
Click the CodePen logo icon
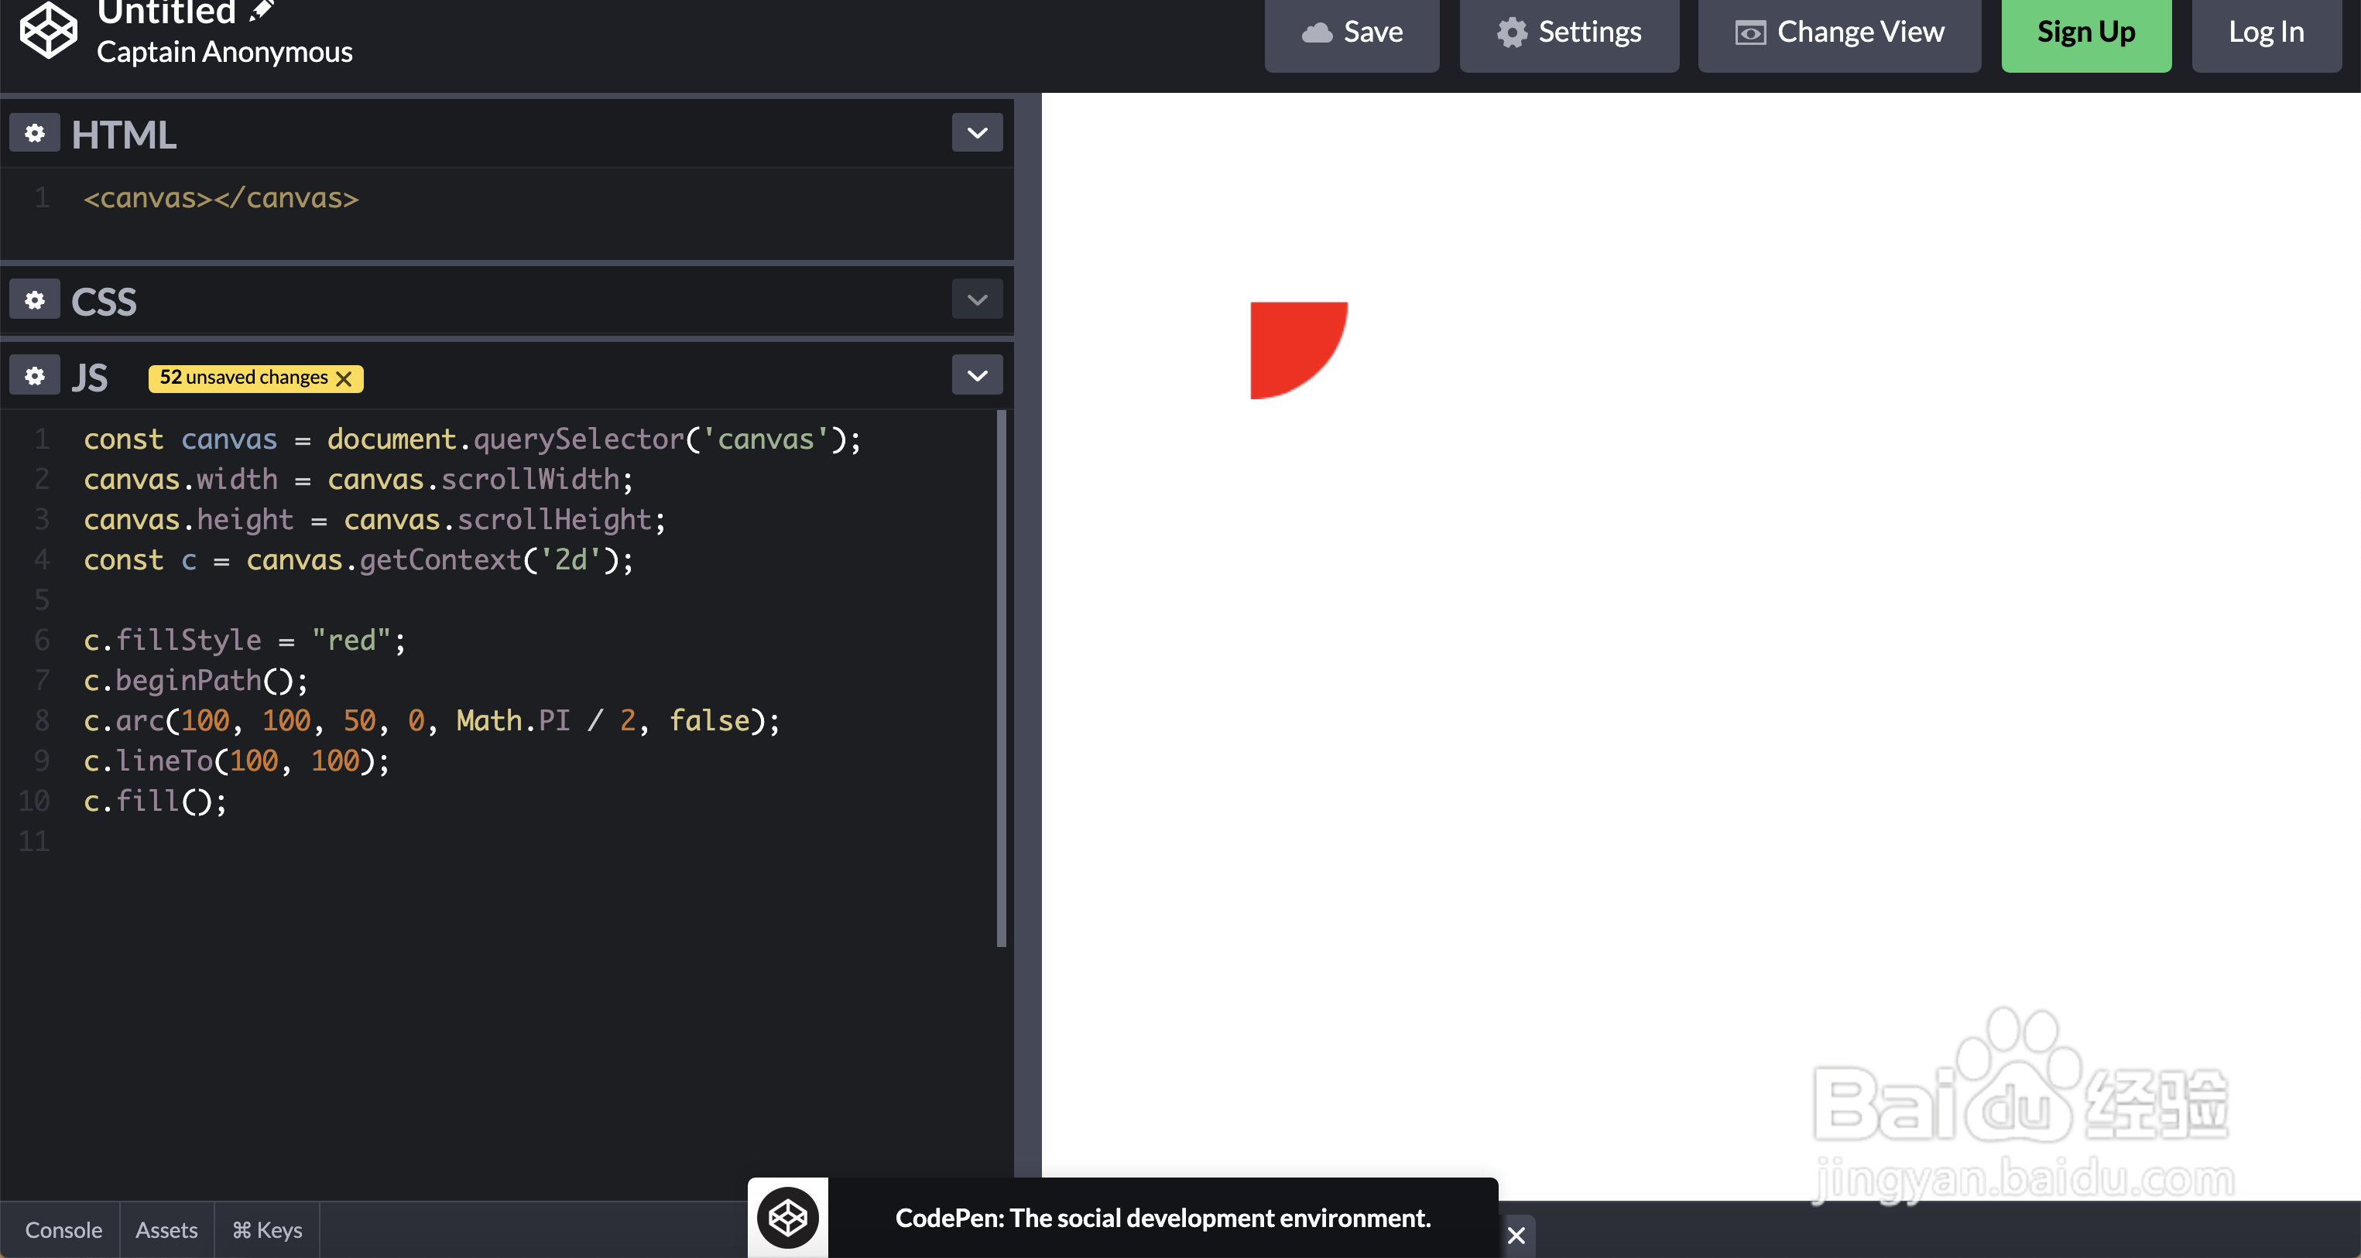click(49, 30)
